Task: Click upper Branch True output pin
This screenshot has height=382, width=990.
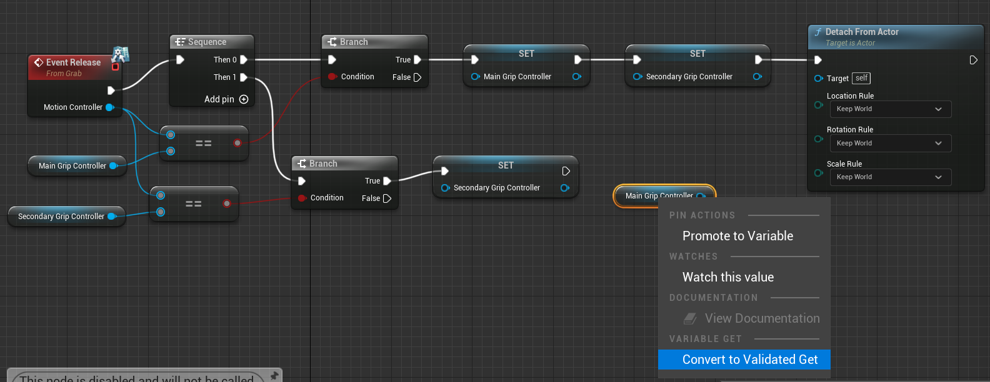Action: [x=417, y=60]
